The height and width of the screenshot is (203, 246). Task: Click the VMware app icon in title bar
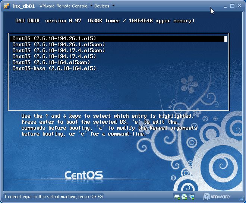click(6, 6)
